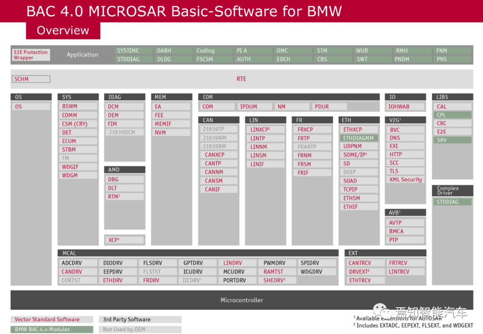Select the TLS module in V2G
Viewport: 483px width, 334px height.
tap(405, 171)
